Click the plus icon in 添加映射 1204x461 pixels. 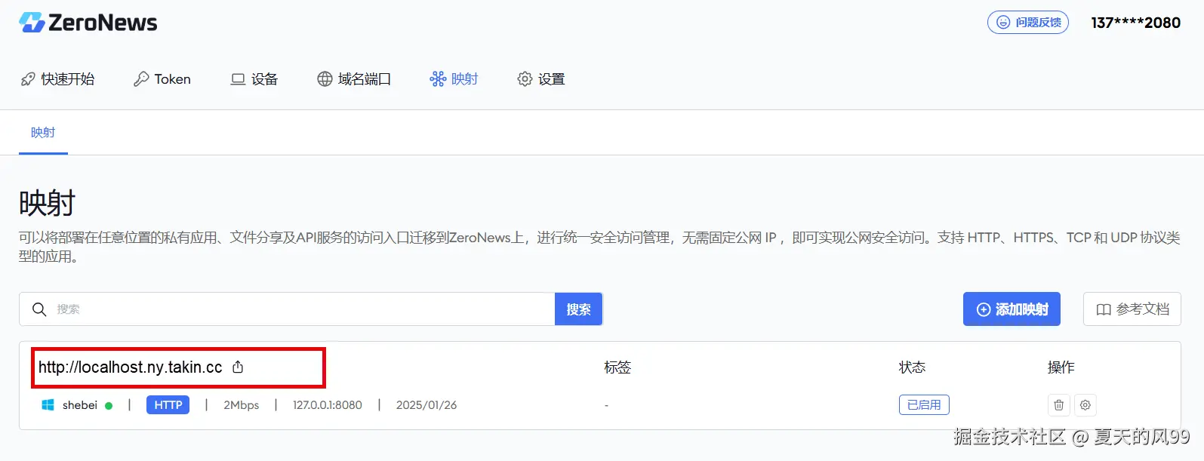(x=984, y=309)
